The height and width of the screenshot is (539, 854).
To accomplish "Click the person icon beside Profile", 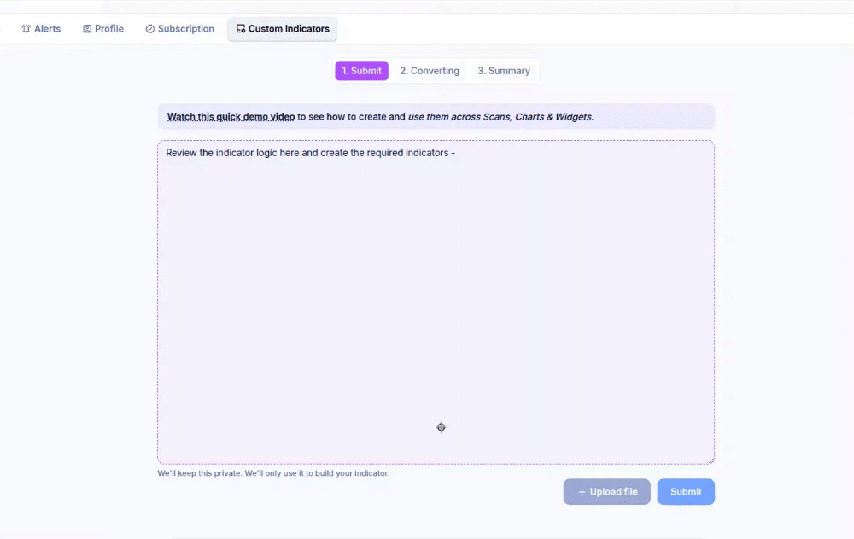I will pyautogui.click(x=87, y=29).
